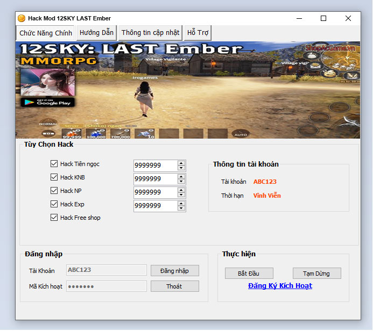Focus the Tiên ngọc amount field
Image resolution: width=373 pixels, height=331 pixels.
pyautogui.click(x=156, y=165)
